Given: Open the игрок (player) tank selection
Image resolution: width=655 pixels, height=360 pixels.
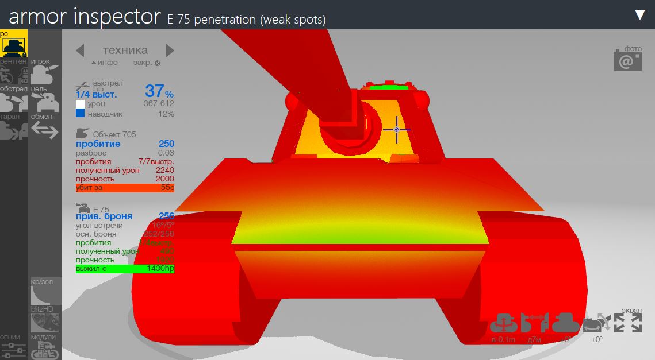Looking at the screenshot, I should tap(45, 75).
